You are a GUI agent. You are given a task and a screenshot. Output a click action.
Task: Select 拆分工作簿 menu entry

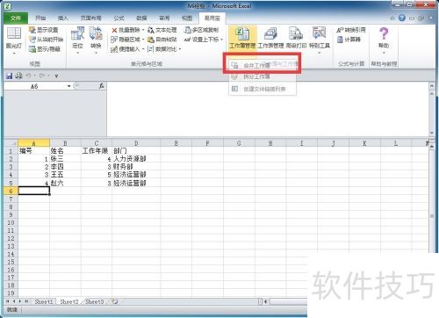263,77
